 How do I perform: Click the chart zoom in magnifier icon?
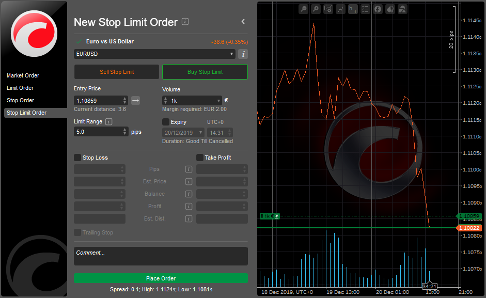(316, 9)
